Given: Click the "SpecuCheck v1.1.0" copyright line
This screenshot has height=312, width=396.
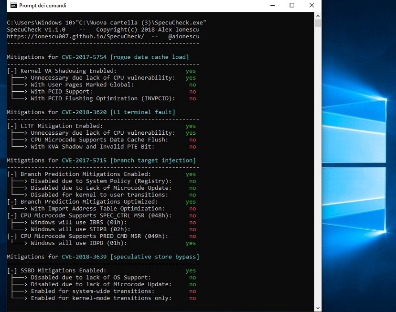Looking at the screenshot, I should point(103,30).
